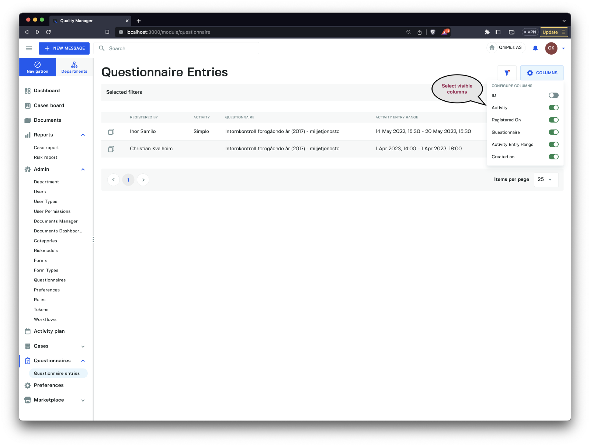Enable the ID column toggle
This screenshot has width=590, height=446.
coord(553,96)
